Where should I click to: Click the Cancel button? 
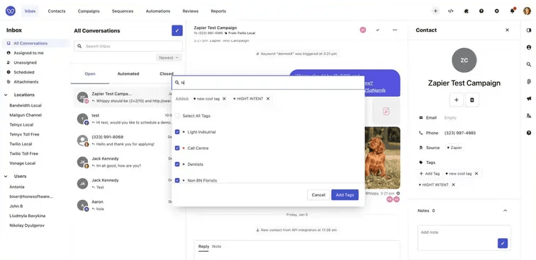(318, 195)
